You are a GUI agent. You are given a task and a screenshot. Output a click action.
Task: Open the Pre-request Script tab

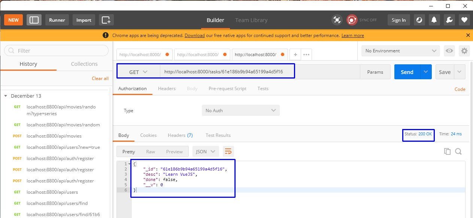227,89
